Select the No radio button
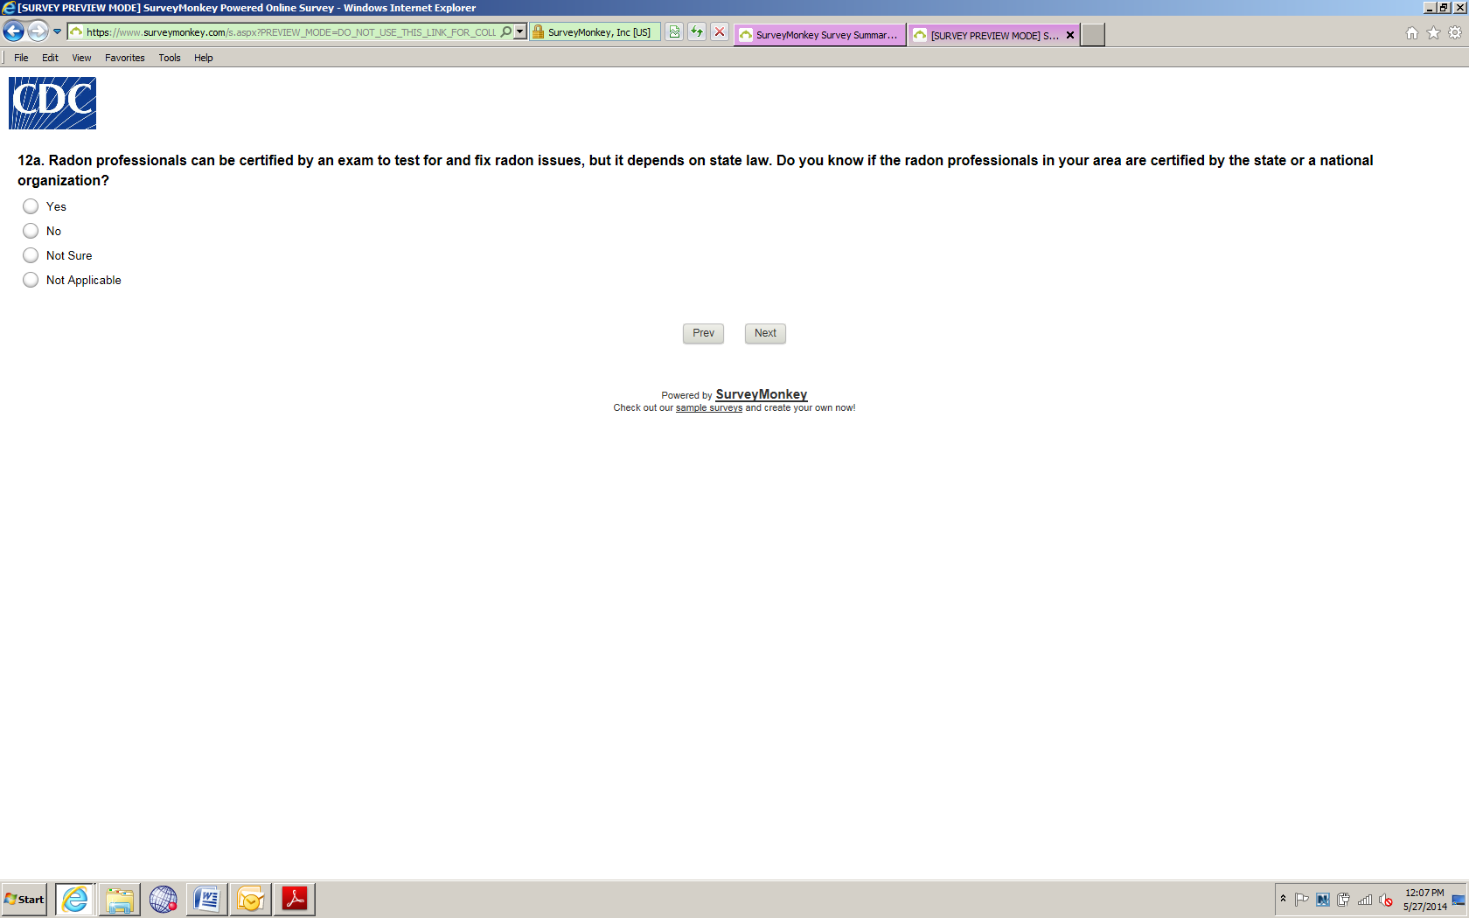The image size is (1469, 918). coord(31,231)
